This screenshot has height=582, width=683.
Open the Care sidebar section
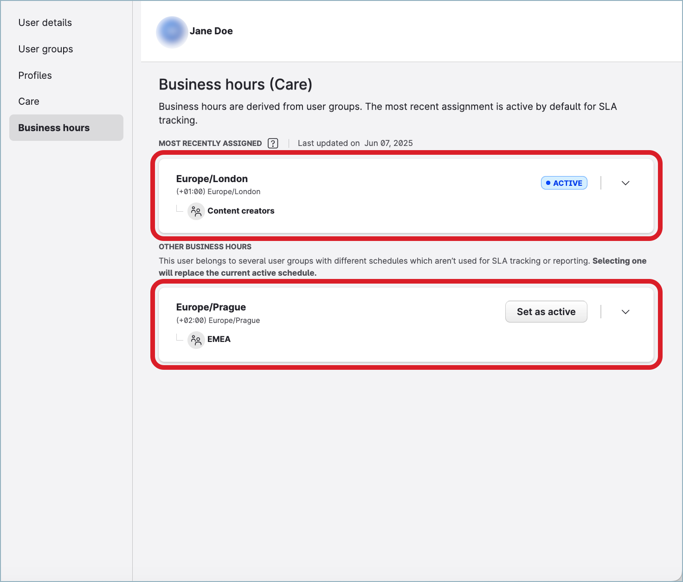(x=29, y=101)
